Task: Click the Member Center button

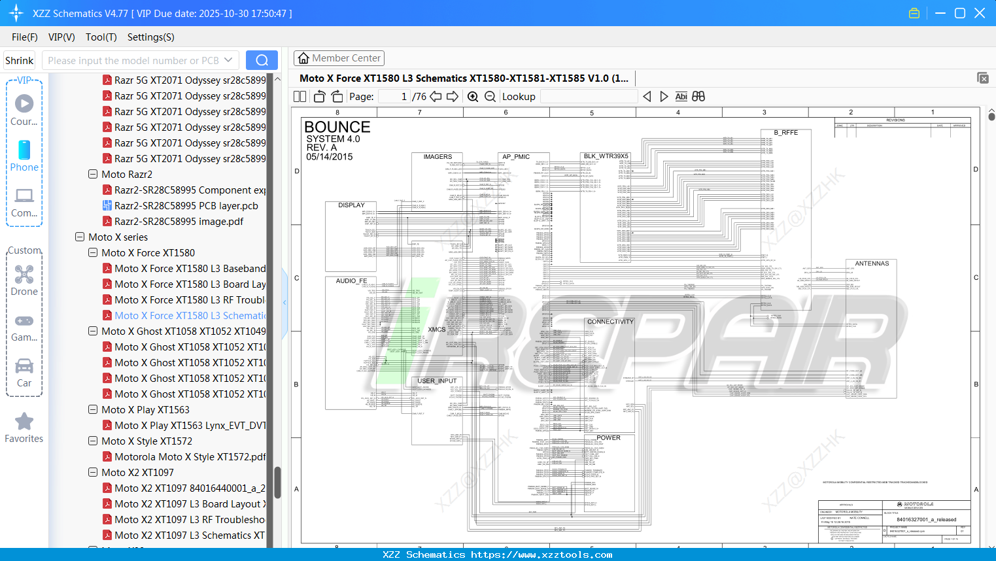Action: [339, 58]
